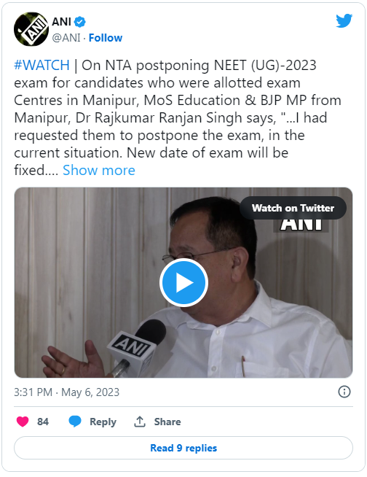
Task: Click the blue verified badge
Action: coord(80,22)
